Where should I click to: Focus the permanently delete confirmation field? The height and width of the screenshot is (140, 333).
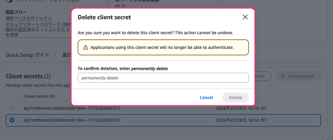point(163,78)
